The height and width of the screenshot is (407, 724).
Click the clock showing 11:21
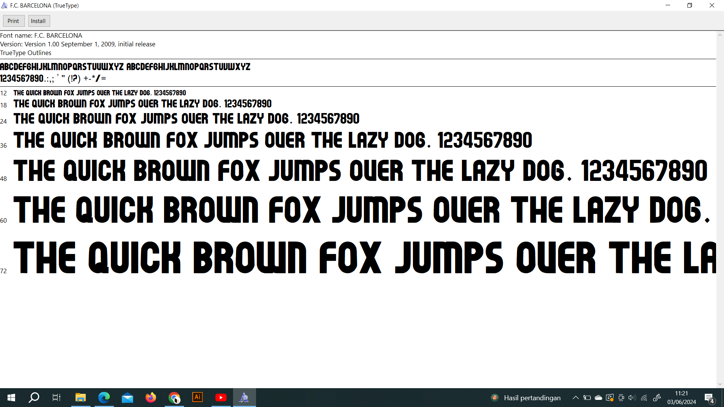click(681, 398)
